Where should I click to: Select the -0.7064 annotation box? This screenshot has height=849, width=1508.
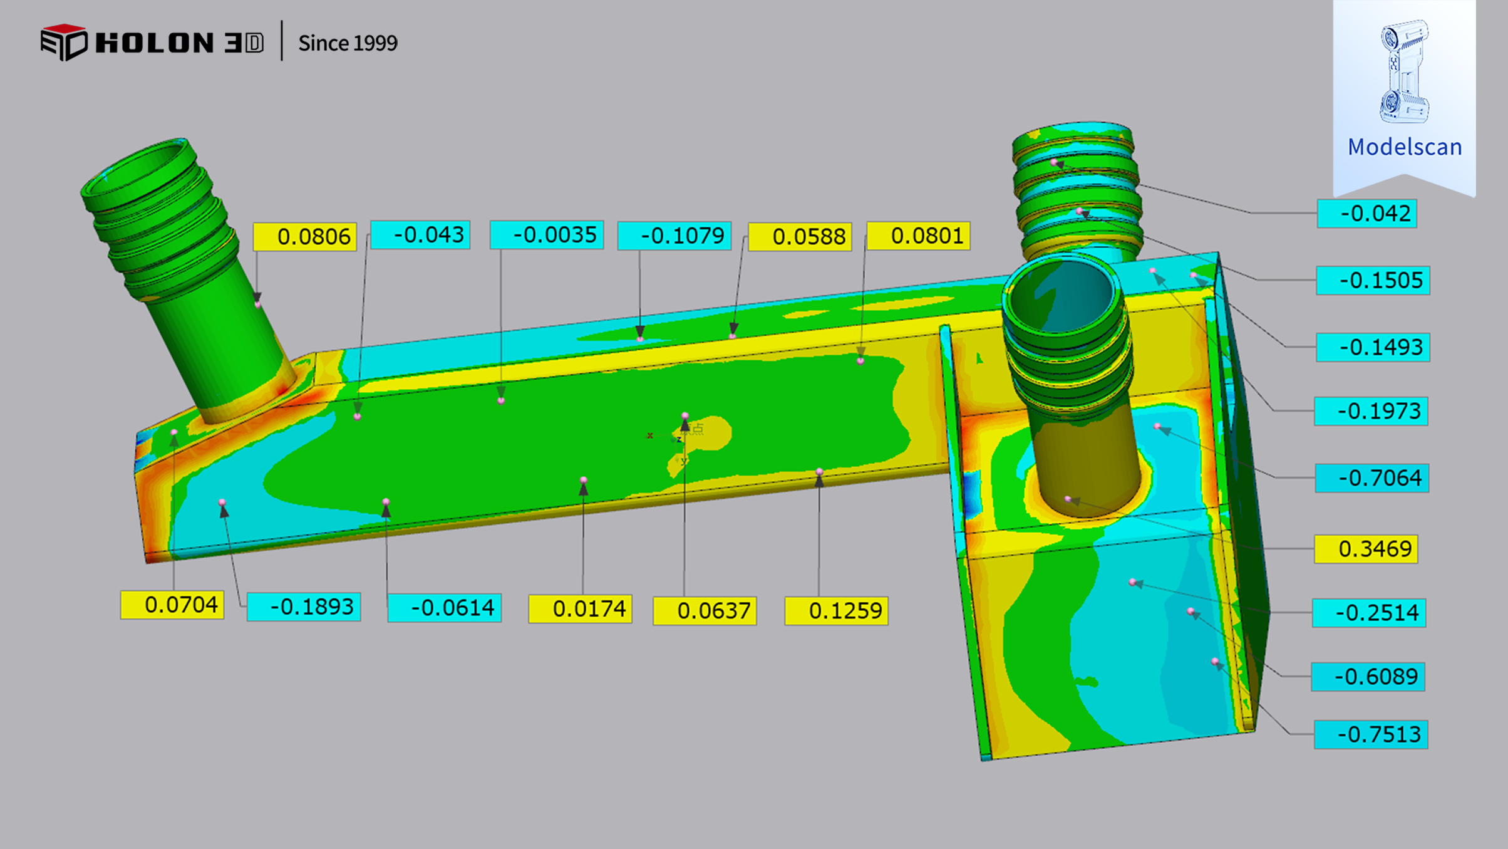click(1371, 478)
